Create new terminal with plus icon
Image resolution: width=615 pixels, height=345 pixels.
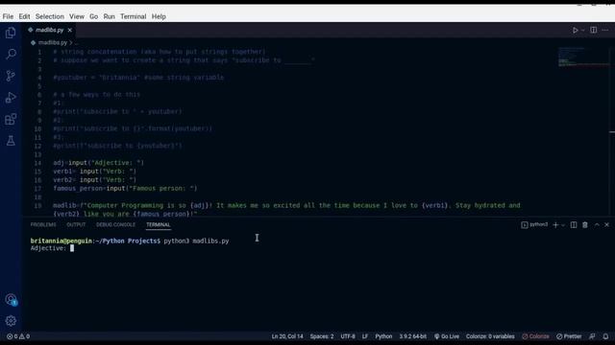tap(555, 225)
